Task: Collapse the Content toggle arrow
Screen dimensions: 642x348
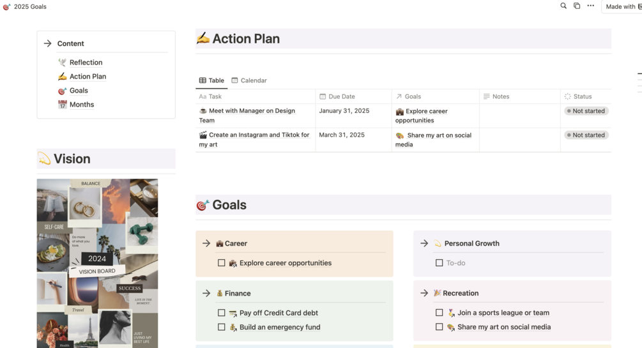Action: coord(47,43)
